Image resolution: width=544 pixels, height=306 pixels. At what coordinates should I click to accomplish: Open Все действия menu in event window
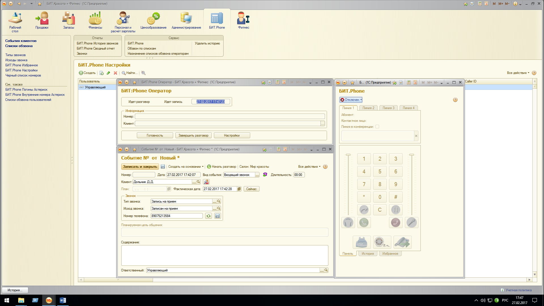(309, 167)
